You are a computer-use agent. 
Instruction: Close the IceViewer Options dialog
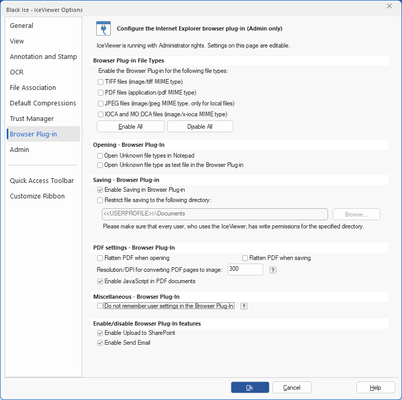pos(389,6)
